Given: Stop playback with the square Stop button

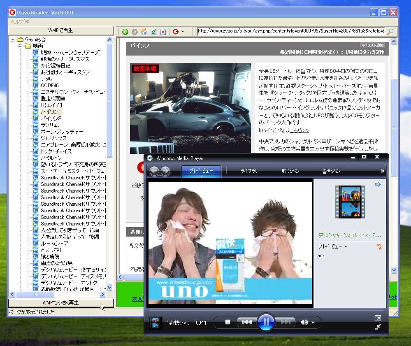Looking at the screenshot, I should [228, 322].
